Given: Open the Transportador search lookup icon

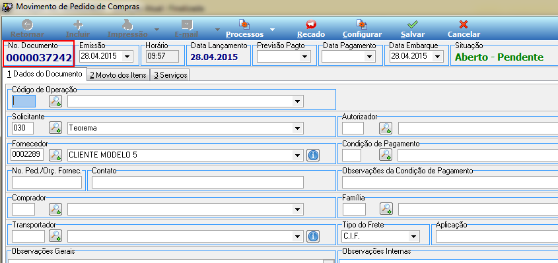Looking at the screenshot, I should pyautogui.click(x=55, y=236).
